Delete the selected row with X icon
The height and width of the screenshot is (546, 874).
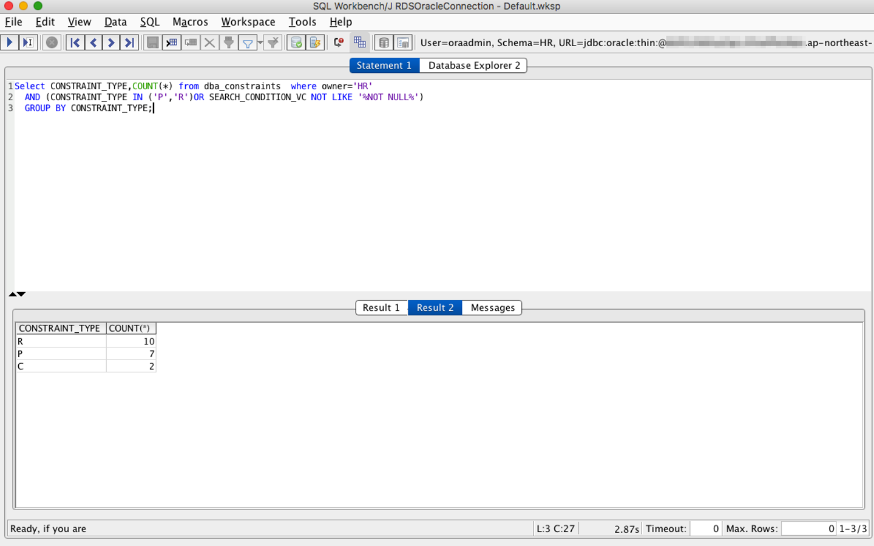pyautogui.click(x=209, y=43)
